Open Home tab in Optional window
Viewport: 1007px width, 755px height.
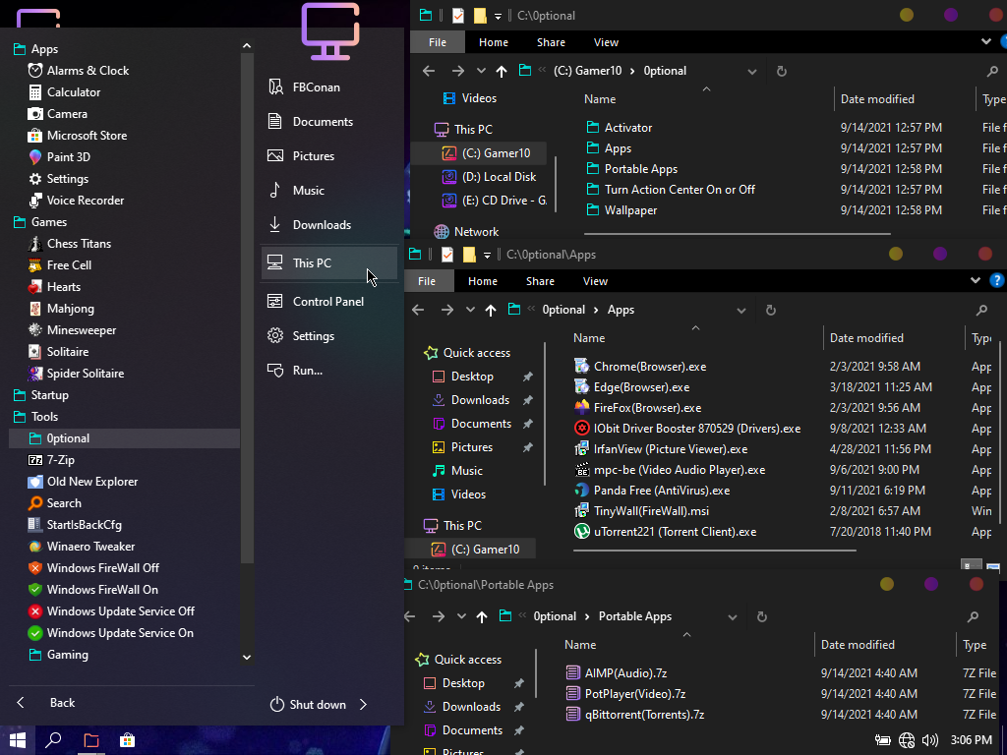point(494,42)
